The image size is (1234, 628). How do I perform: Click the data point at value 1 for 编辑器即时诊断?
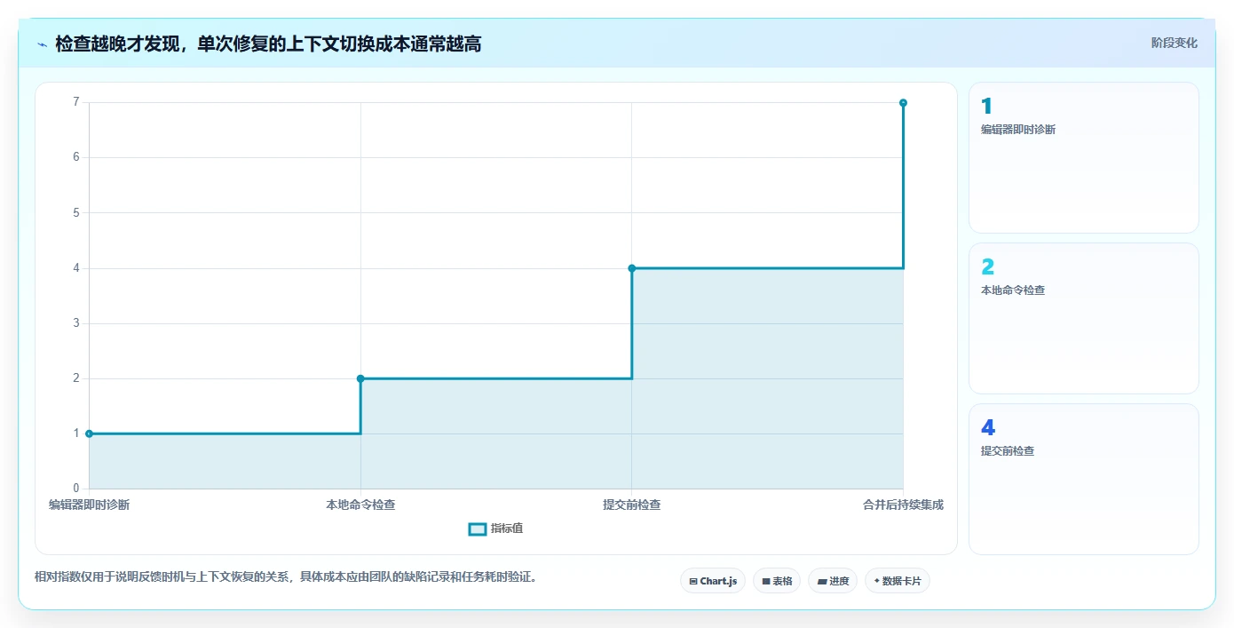(x=89, y=433)
